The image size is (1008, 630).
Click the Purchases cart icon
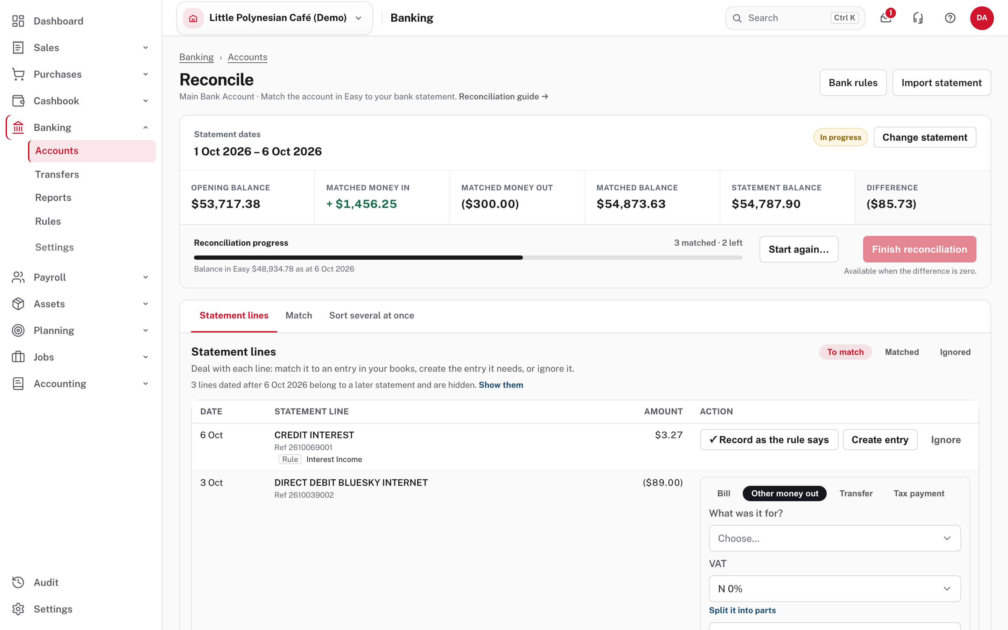point(18,74)
